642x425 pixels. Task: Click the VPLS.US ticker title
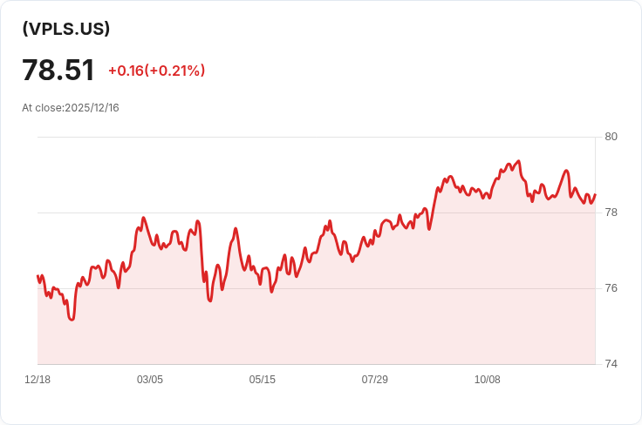point(66,29)
